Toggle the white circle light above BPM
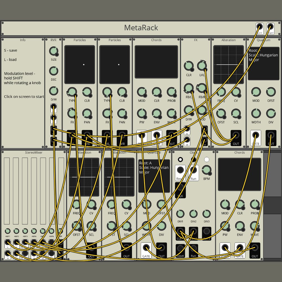The image size is (282, 282). (207, 160)
